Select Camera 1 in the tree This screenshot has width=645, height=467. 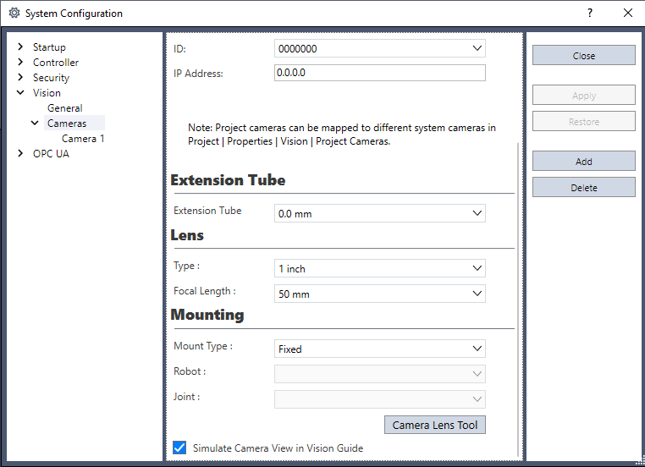[x=83, y=139]
